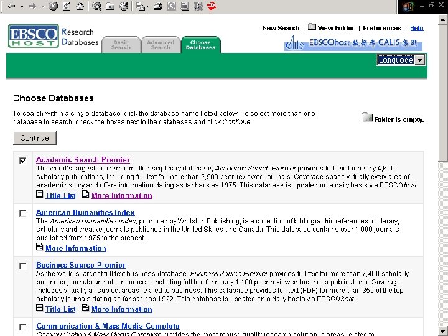Viewport: 448px width, 336px height.
Task: Open the Forward button history dropdown arrow
Action: click(x=43, y=6)
